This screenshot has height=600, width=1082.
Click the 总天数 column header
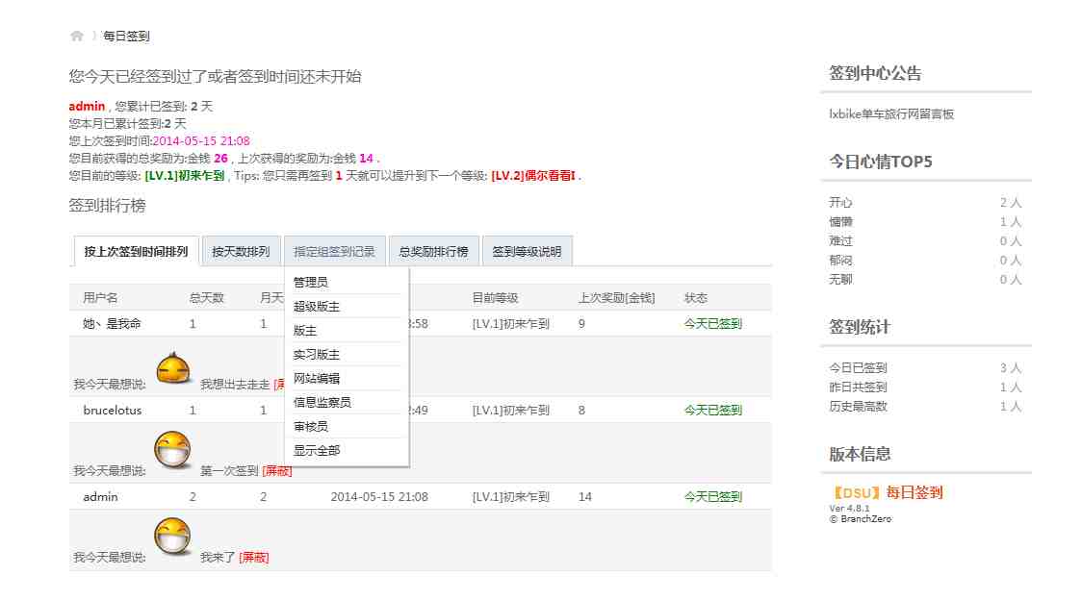click(207, 298)
